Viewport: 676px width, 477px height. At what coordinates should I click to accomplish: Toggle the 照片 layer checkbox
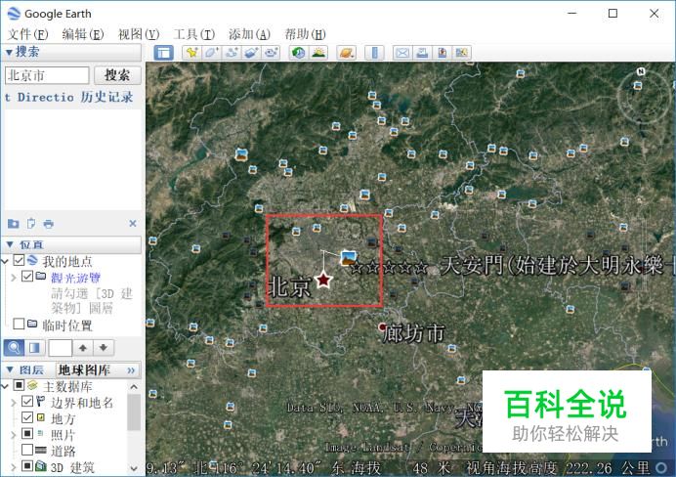coord(26,433)
